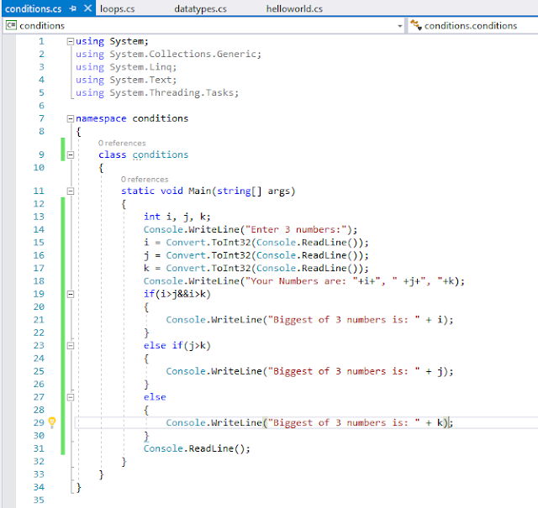Viewport: 538px width, 508px height.
Task: Click the 0 references link above class conditions
Action: (122, 143)
